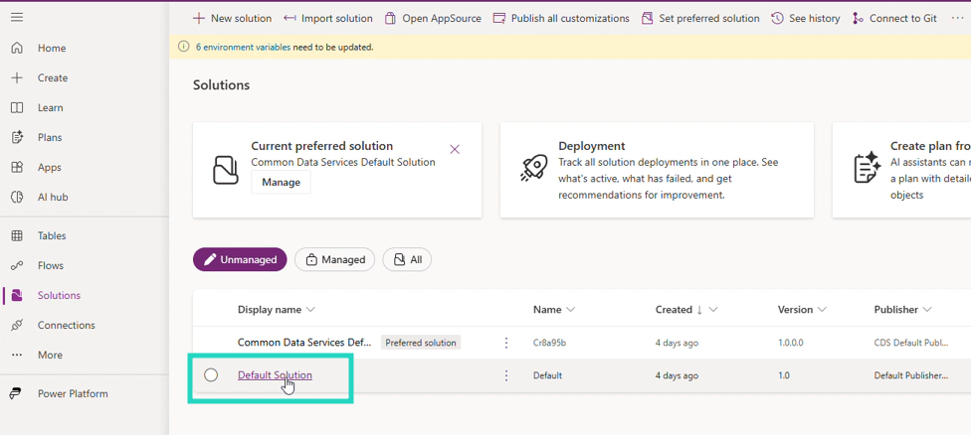Open More options for Common Data Services row
The height and width of the screenshot is (435, 971).
pyautogui.click(x=506, y=343)
